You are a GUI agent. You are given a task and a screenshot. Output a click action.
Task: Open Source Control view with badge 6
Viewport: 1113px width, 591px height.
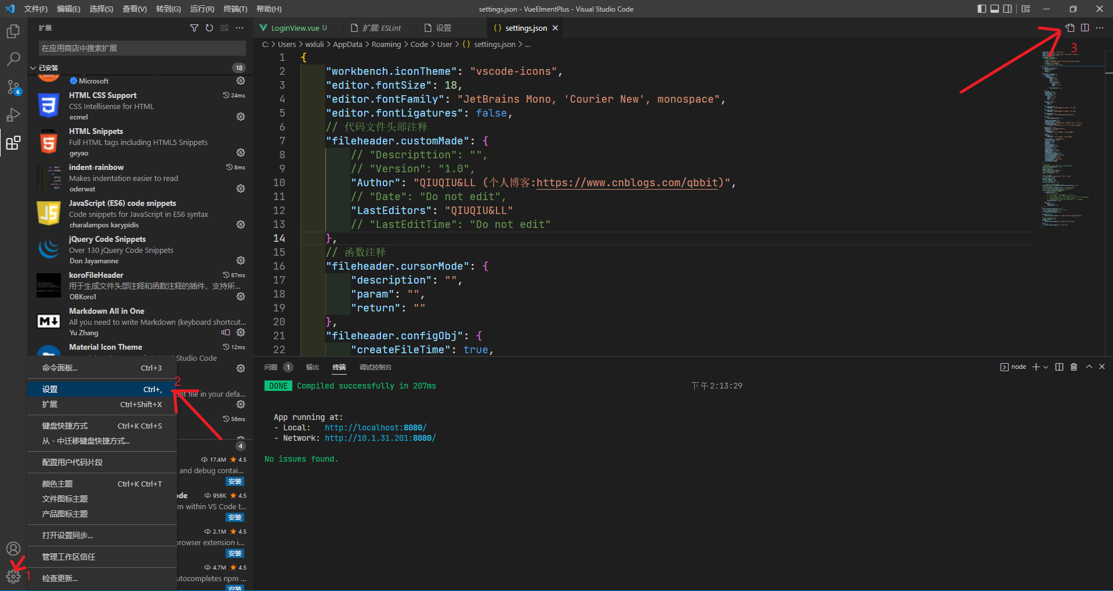pos(13,87)
